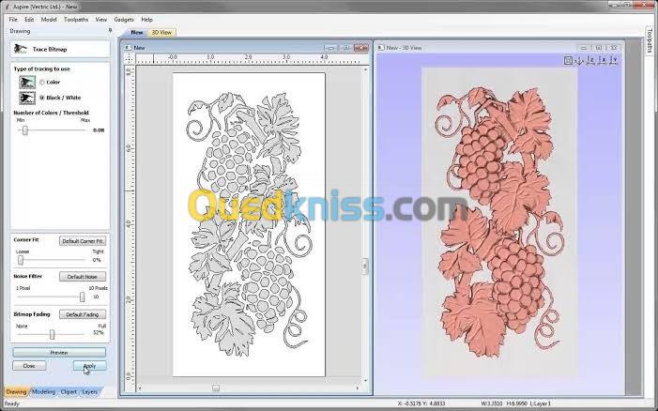Viewport: 658px width, 411px height.
Task: Click the traced grape vector drawing in 2D view
Action: click(x=250, y=222)
